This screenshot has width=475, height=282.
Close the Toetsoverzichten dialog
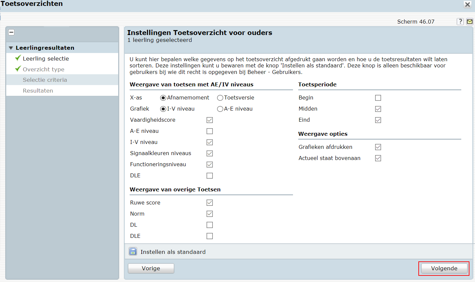[x=467, y=4]
